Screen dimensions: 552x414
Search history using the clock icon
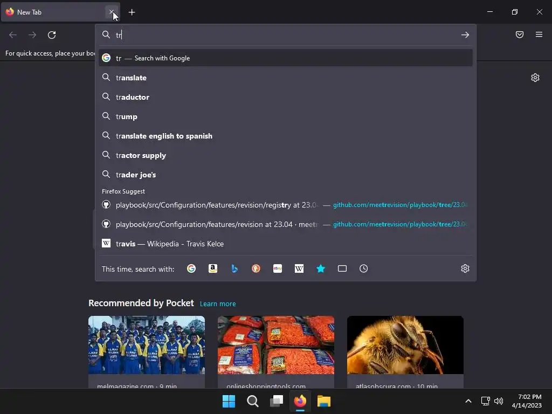point(364,268)
